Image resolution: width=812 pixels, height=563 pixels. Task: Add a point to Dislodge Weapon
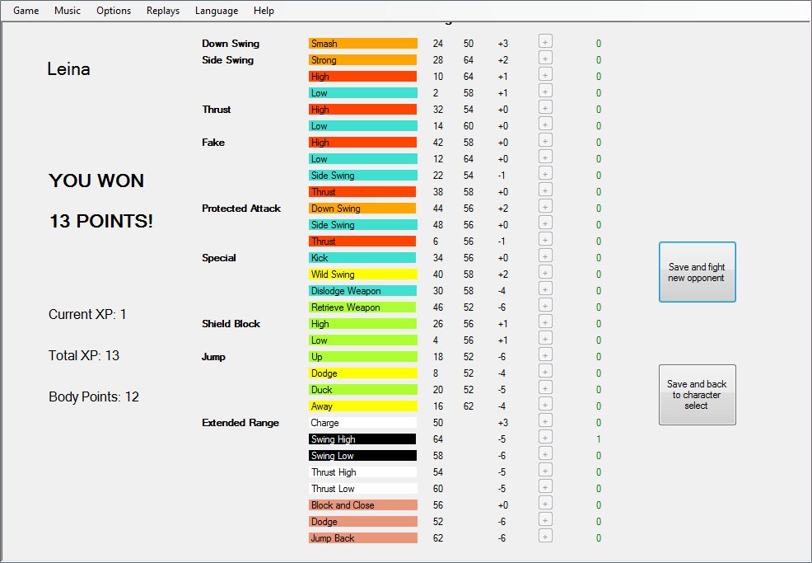point(545,289)
